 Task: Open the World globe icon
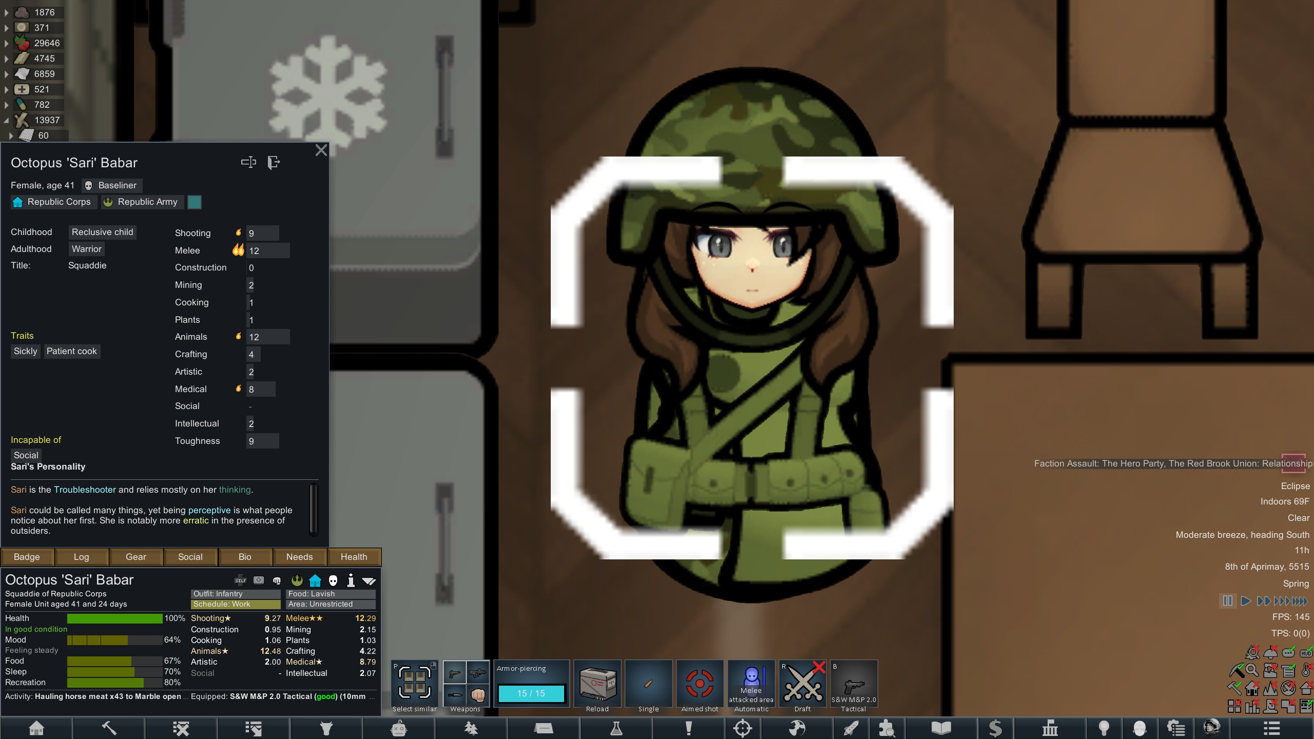[797, 728]
